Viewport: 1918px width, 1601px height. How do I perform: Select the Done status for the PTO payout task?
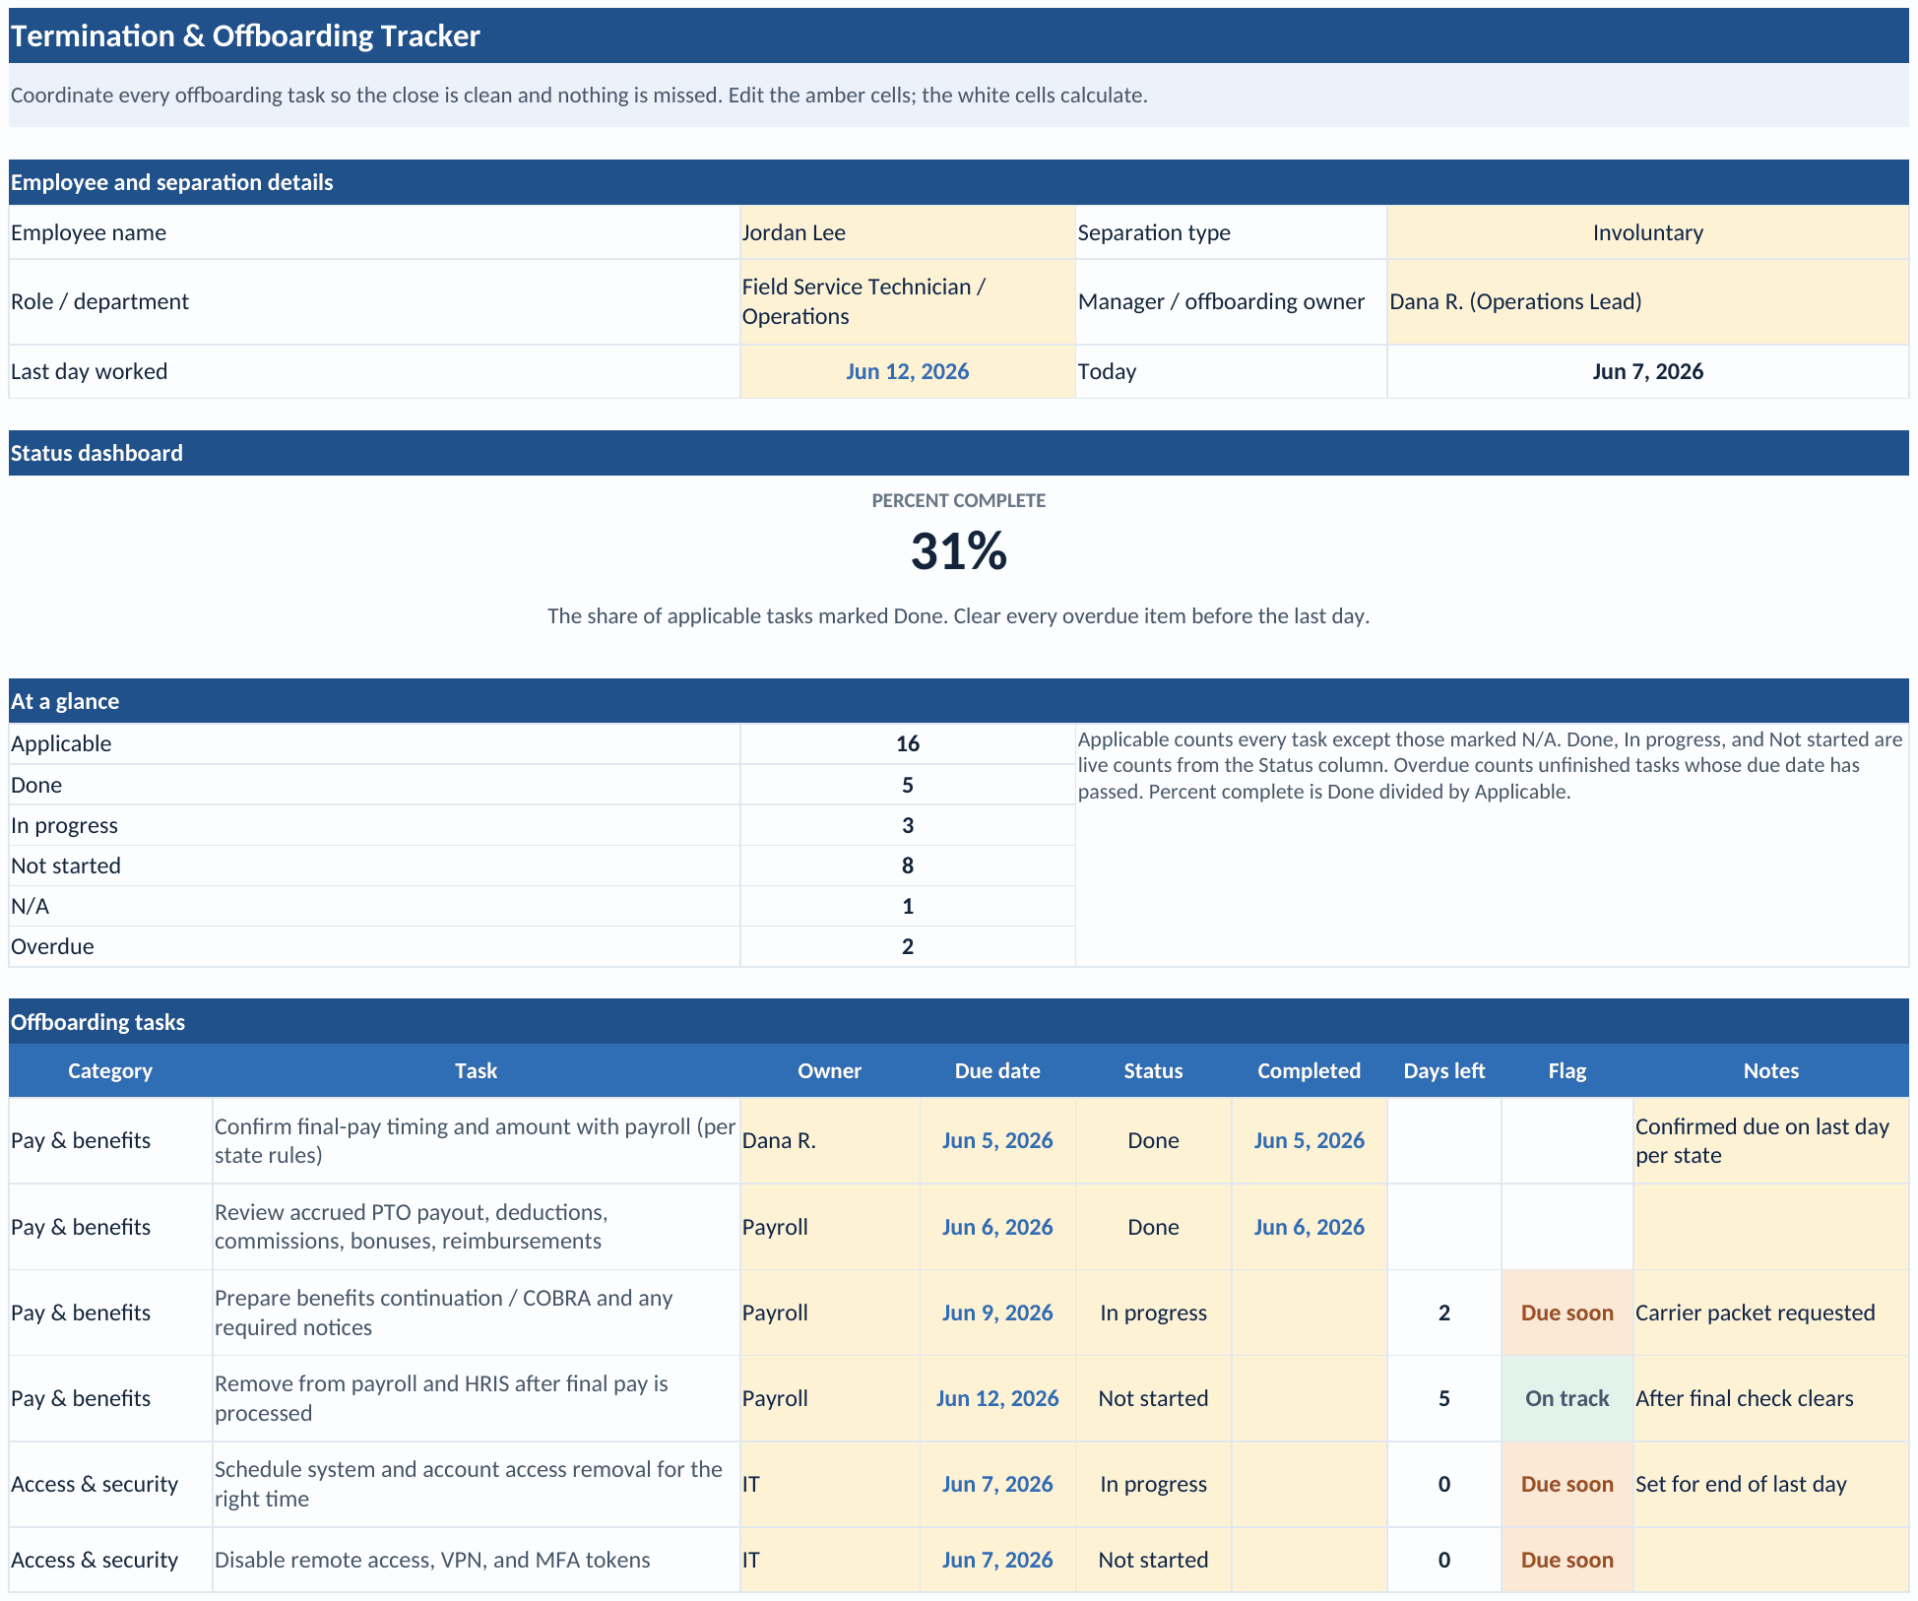click(x=1153, y=1227)
